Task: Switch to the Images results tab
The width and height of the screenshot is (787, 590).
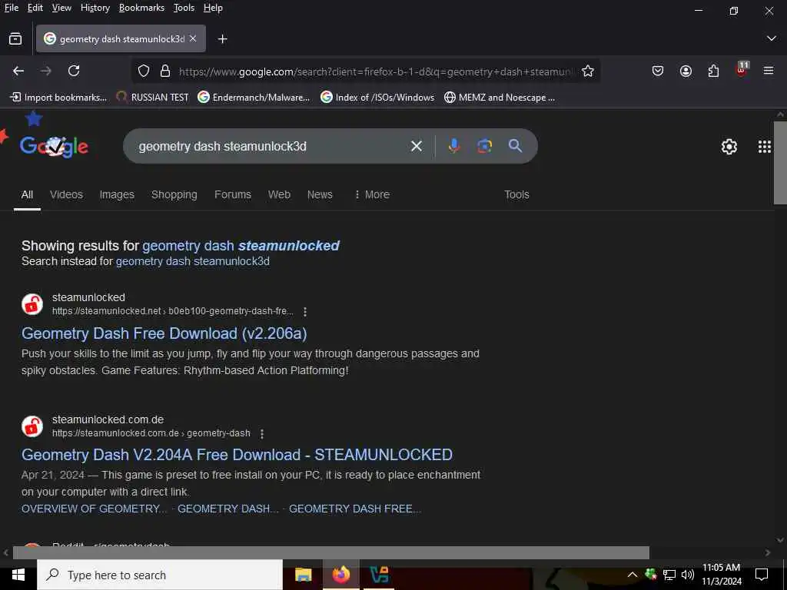Action: [x=117, y=194]
